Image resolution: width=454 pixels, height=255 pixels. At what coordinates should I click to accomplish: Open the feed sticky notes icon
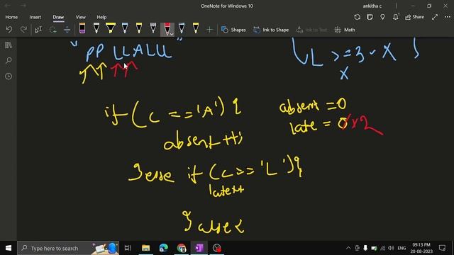[370, 17]
